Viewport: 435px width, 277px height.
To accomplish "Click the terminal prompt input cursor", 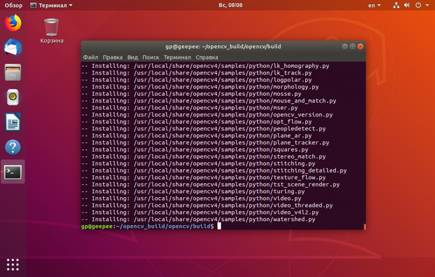I will 219,226.
